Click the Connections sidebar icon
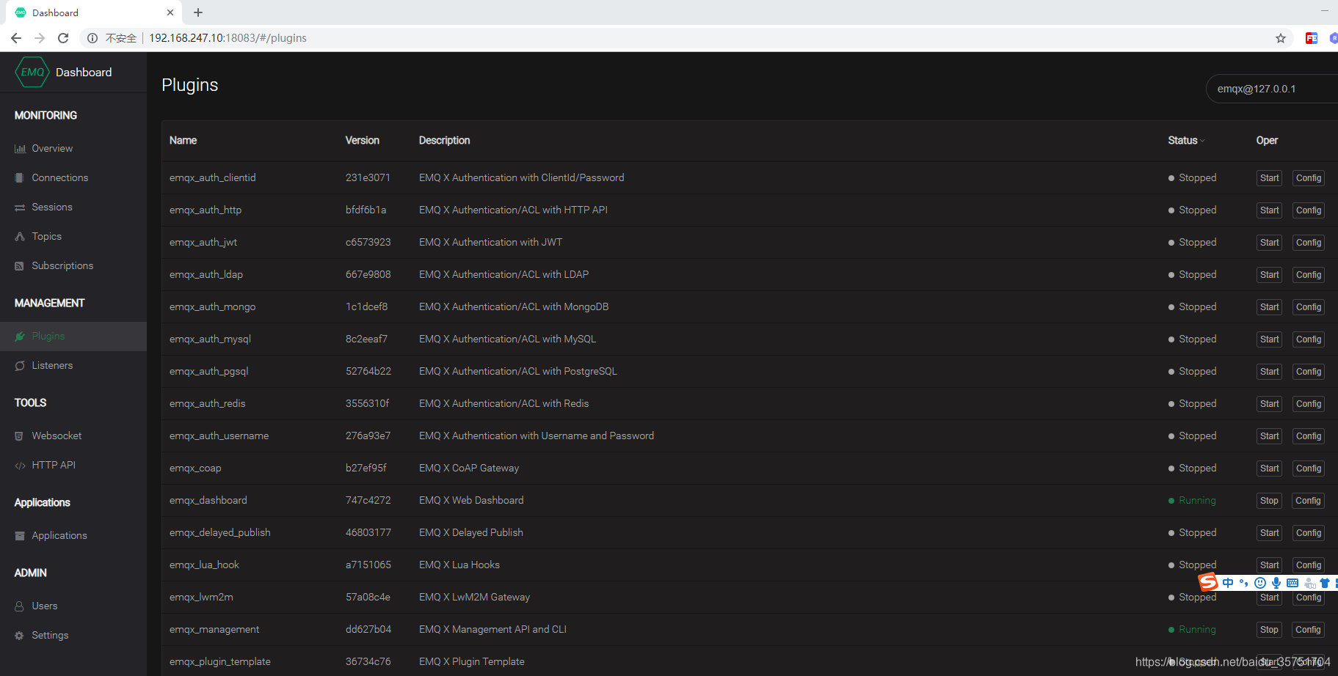Screen dimensions: 1338x676 pos(20,178)
